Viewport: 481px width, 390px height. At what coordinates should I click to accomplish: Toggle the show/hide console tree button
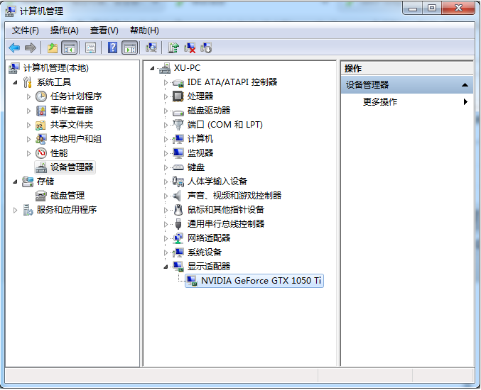69,48
